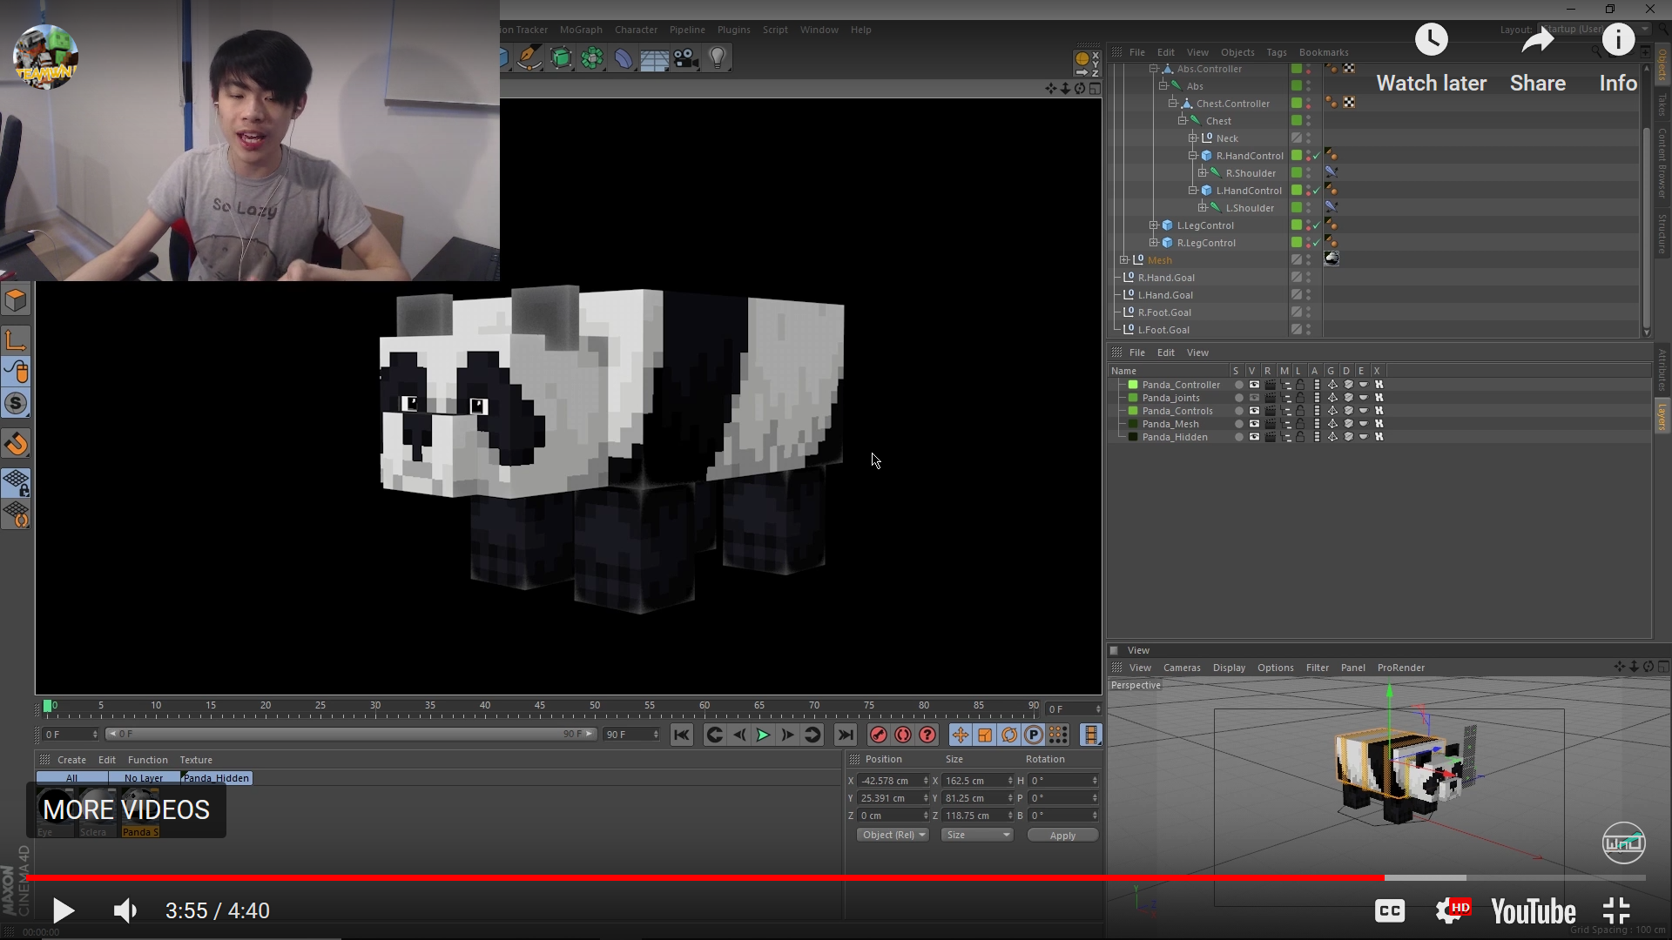This screenshot has height=940, width=1672.
Task: Open the Pipeline menu
Action: click(687, 30)
